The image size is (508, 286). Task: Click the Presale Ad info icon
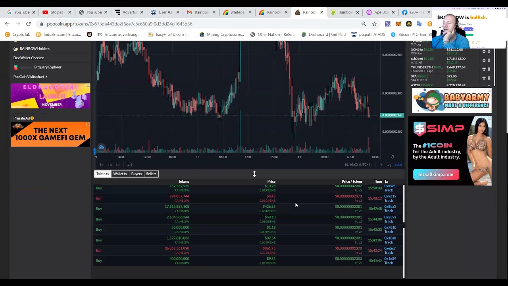(32, 118)
